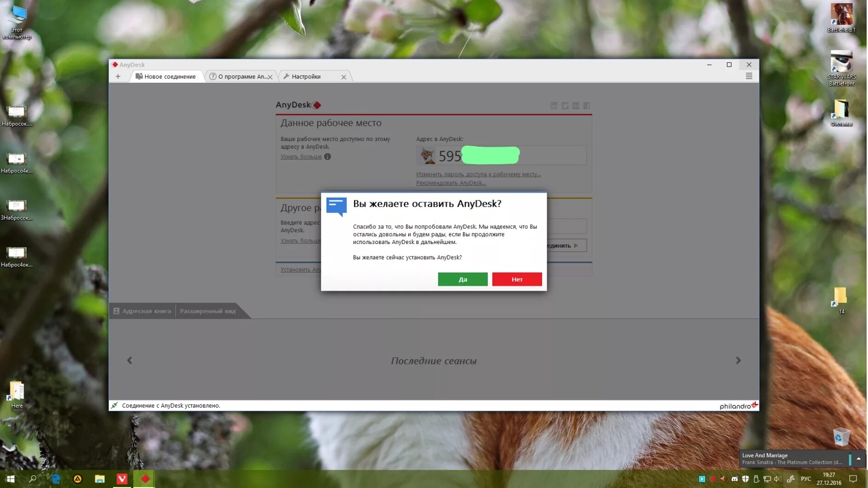
Task: Open LinkedIn share icon
Action: (x=554, y=106)
